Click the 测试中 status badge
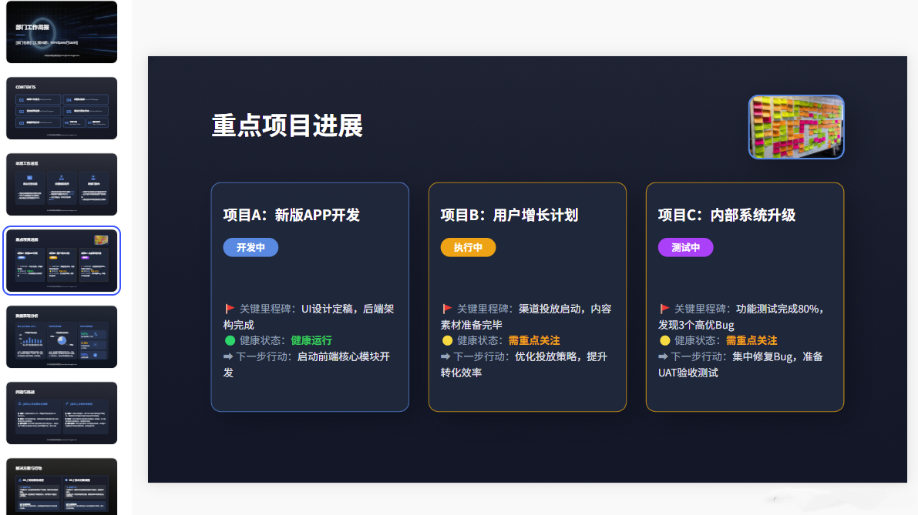Image resolution: width=918 pixels, height=515 pixels. point(685,247)
